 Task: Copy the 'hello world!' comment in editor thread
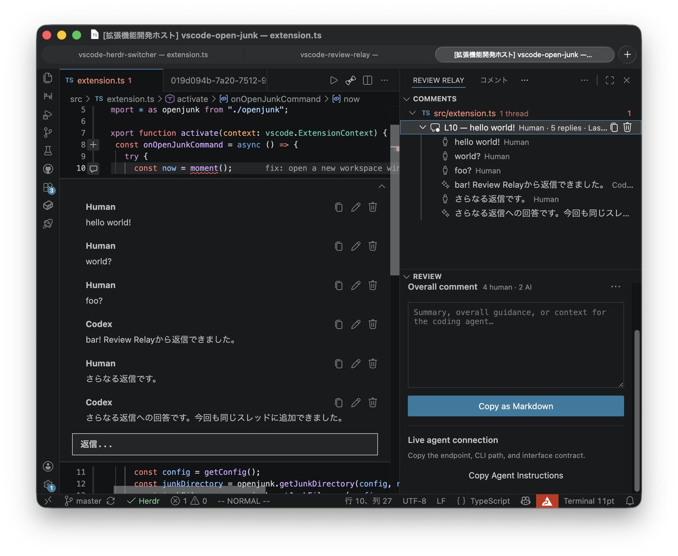pos(338,207)
